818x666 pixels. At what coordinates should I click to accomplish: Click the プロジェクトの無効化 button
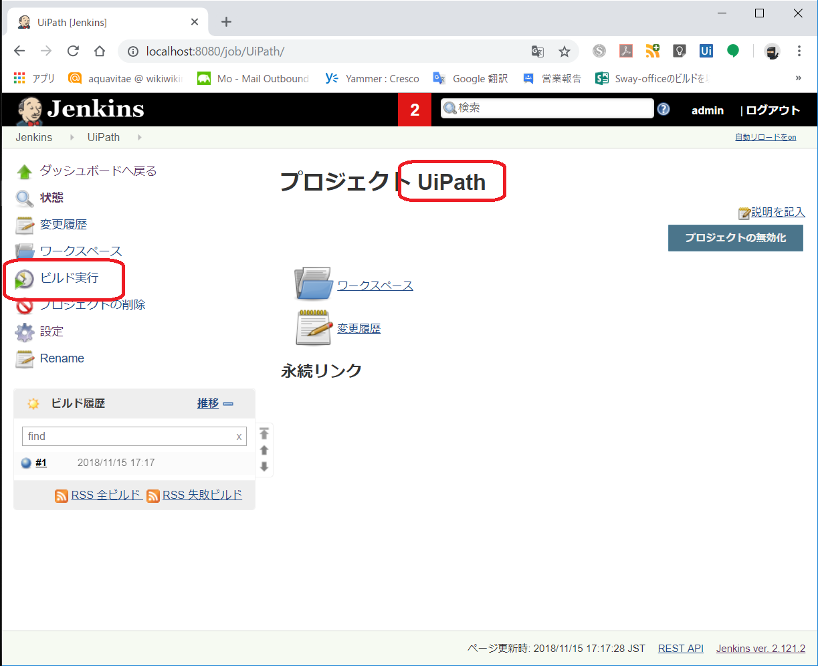(736, 238)
